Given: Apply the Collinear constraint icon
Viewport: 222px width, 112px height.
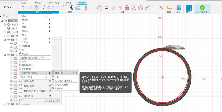Looking at the screenshot, I should pyautogui.click(x=147, y=8).
